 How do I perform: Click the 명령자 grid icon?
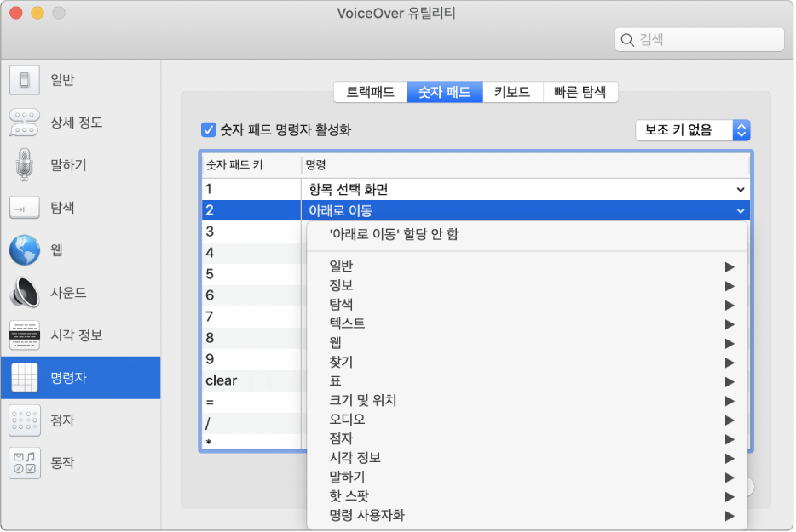24,377
